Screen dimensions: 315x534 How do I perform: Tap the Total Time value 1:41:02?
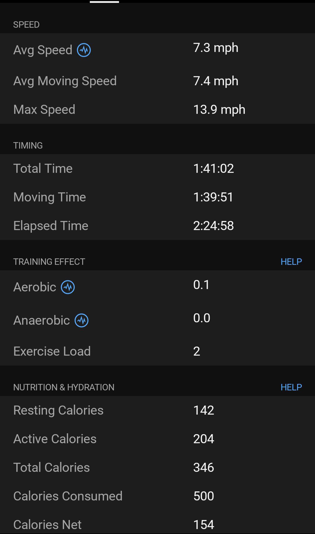(x=213, y=168)
